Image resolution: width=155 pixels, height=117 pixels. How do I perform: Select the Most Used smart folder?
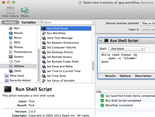17,76
